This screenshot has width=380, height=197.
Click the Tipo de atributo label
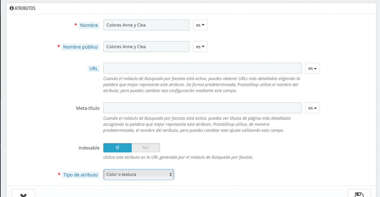80,175
